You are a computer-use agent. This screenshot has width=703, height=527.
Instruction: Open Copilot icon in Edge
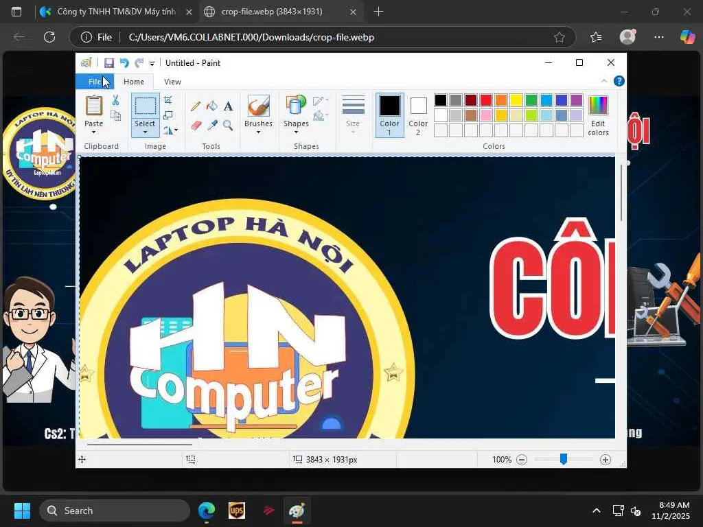[687, 37]
